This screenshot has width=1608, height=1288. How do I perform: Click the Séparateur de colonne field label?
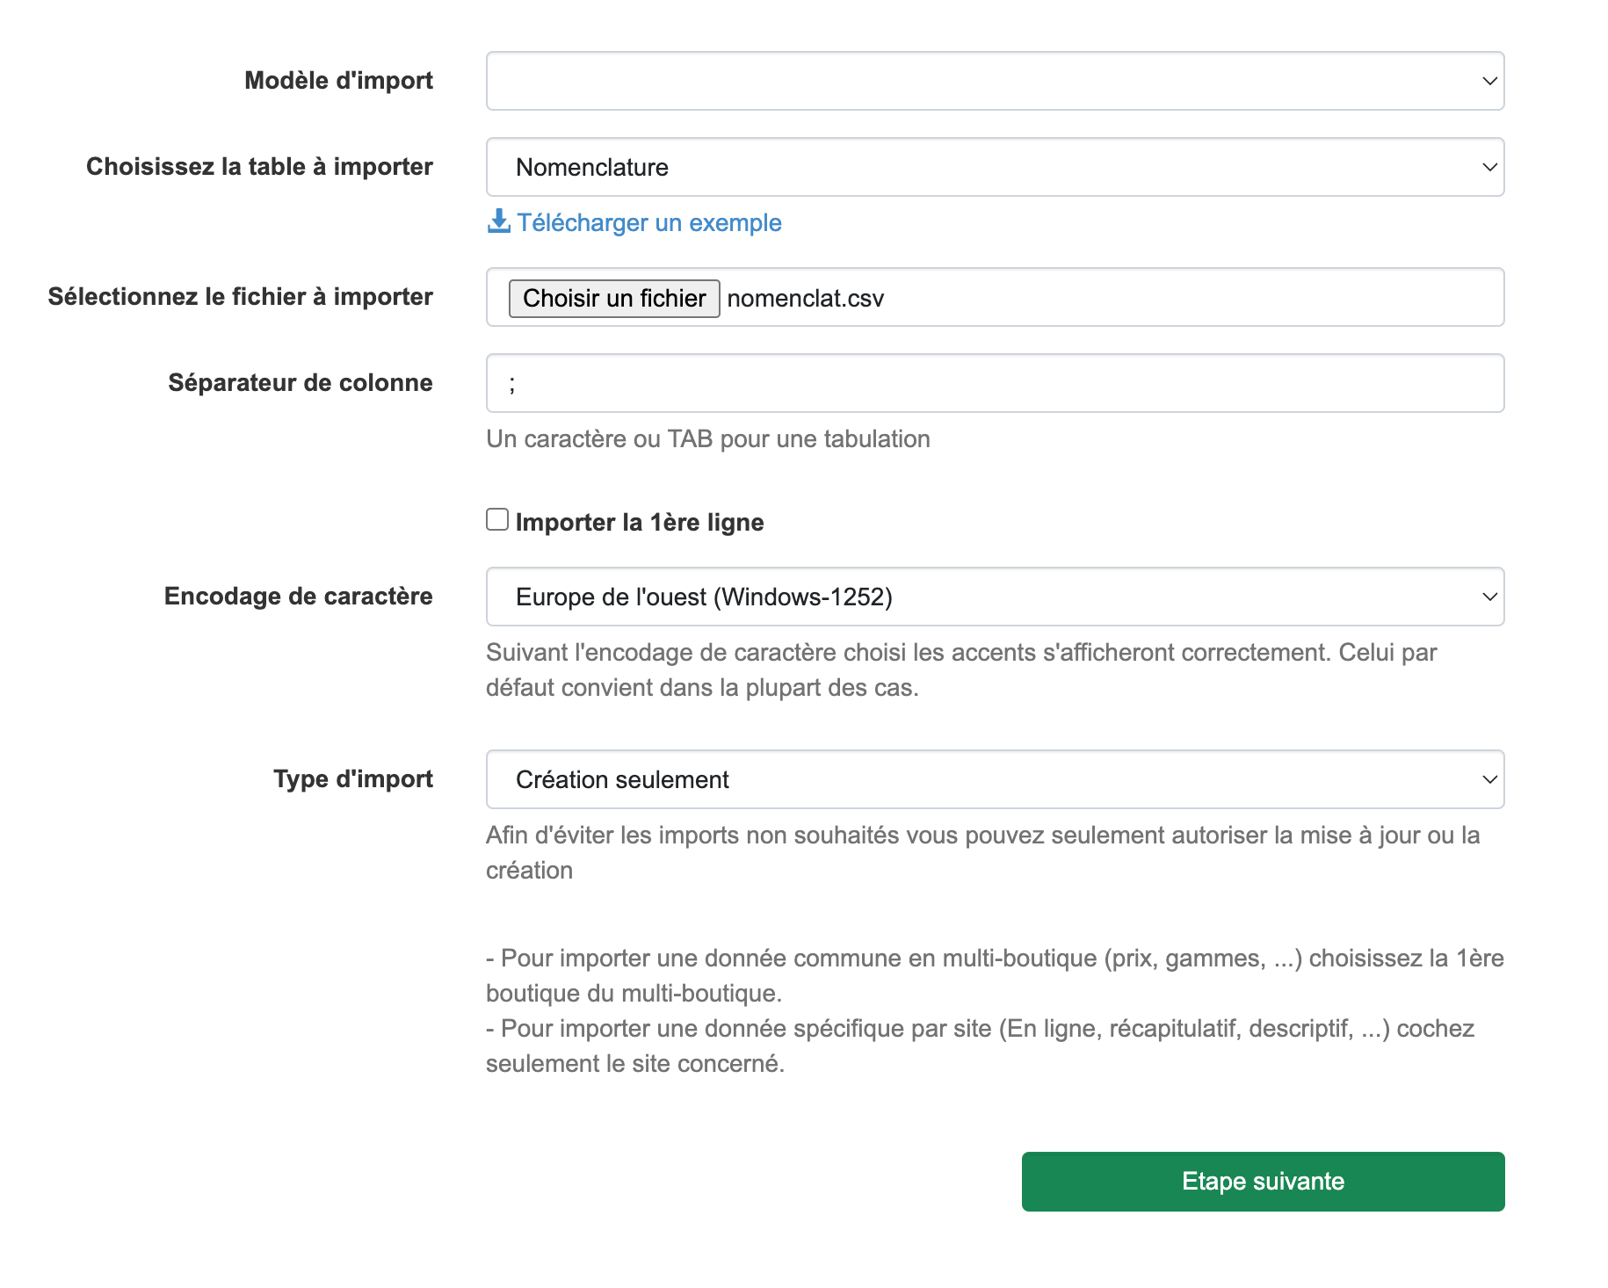tap(300, 382)
